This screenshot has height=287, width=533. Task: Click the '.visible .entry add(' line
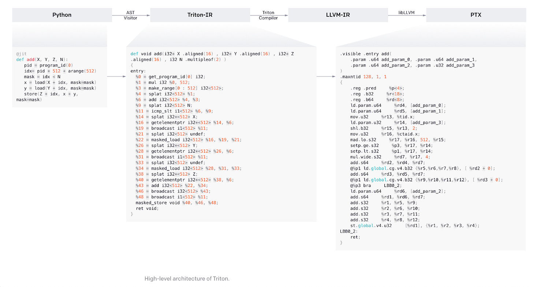pos(366,54)
